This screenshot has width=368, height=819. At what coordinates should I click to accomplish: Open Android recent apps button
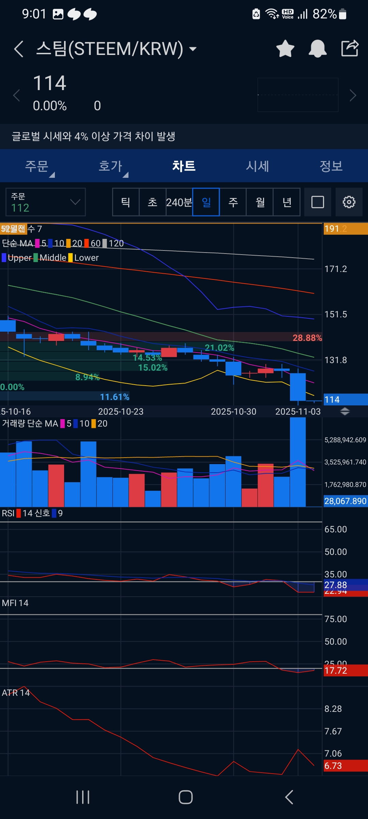[83, 797]
